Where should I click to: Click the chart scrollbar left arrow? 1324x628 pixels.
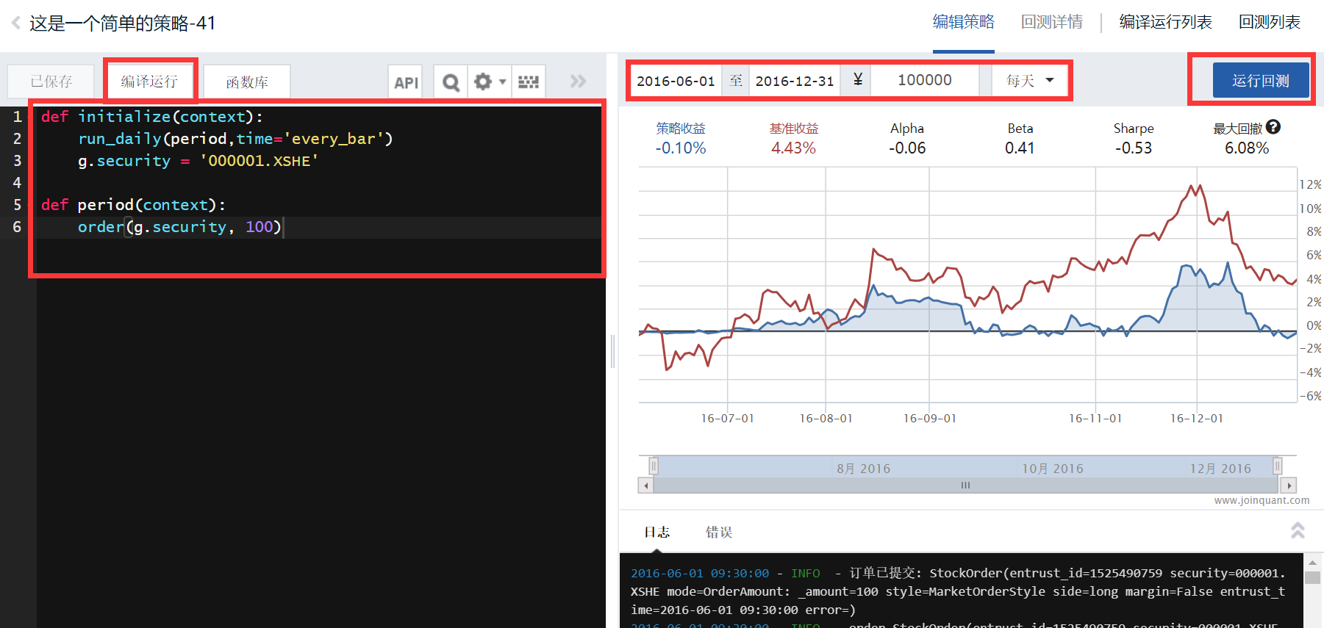(x=645, y=486)
